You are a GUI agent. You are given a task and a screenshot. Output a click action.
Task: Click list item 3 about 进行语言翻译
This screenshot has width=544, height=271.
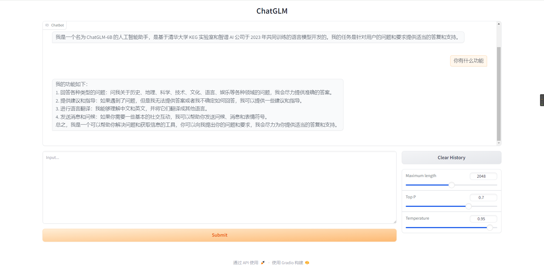point(133,109)
